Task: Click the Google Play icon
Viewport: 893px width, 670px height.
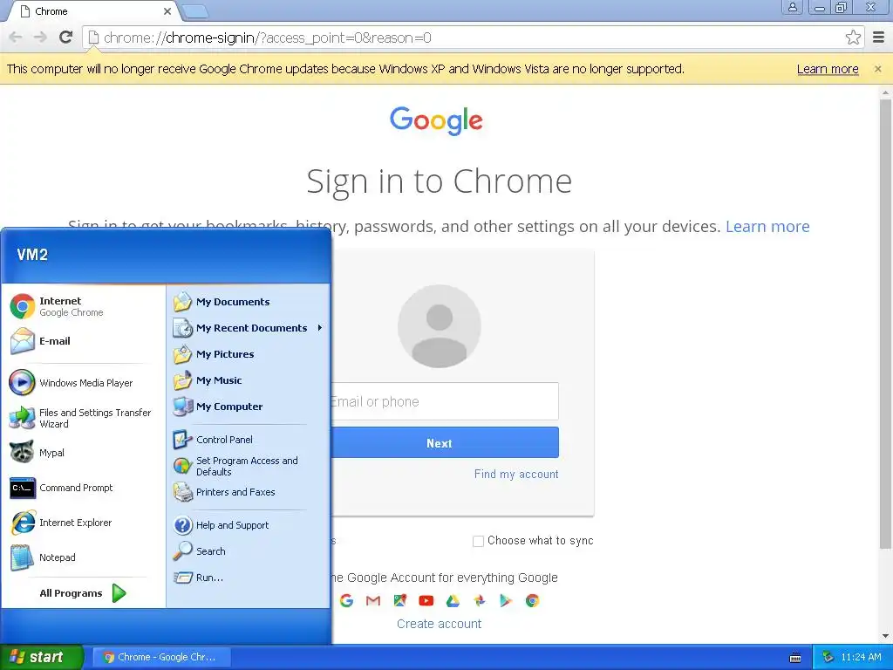Action: [505, 600]
